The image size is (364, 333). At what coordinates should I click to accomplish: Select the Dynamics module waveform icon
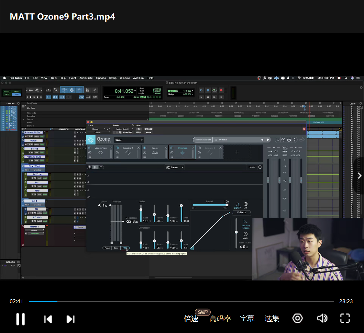(183, 152)
